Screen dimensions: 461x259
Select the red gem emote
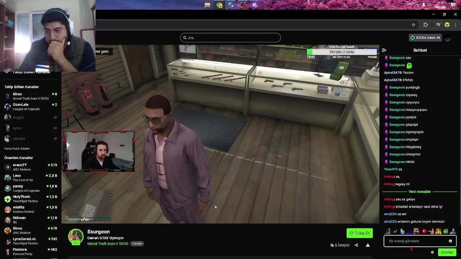[424, 231]
